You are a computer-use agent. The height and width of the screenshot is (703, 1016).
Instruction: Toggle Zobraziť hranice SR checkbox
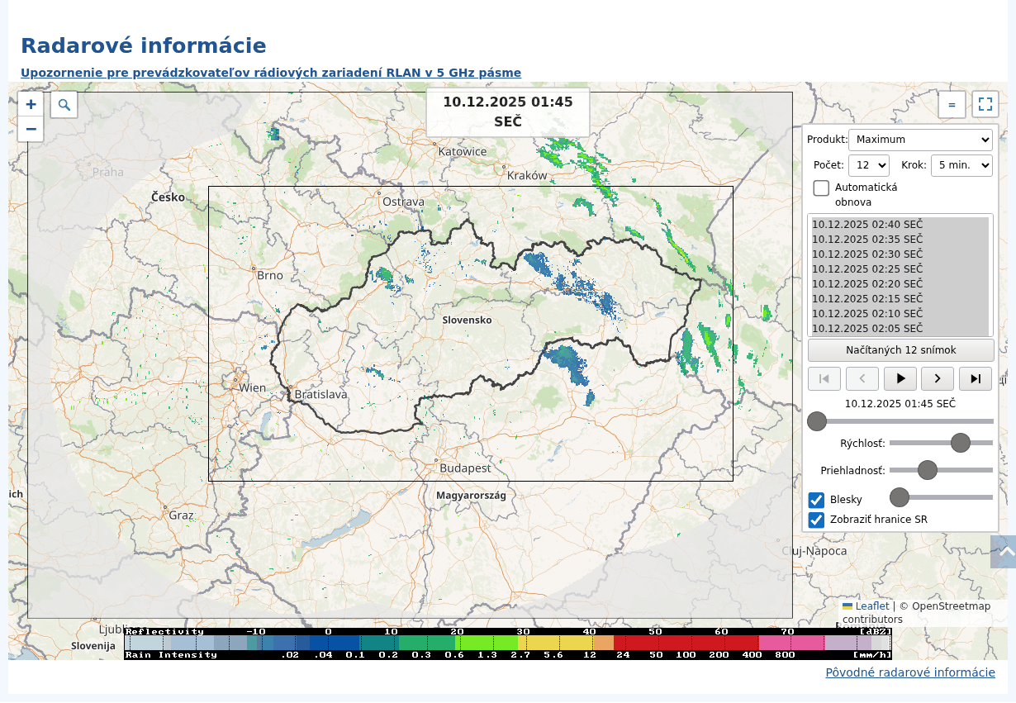tap(816, 520)
